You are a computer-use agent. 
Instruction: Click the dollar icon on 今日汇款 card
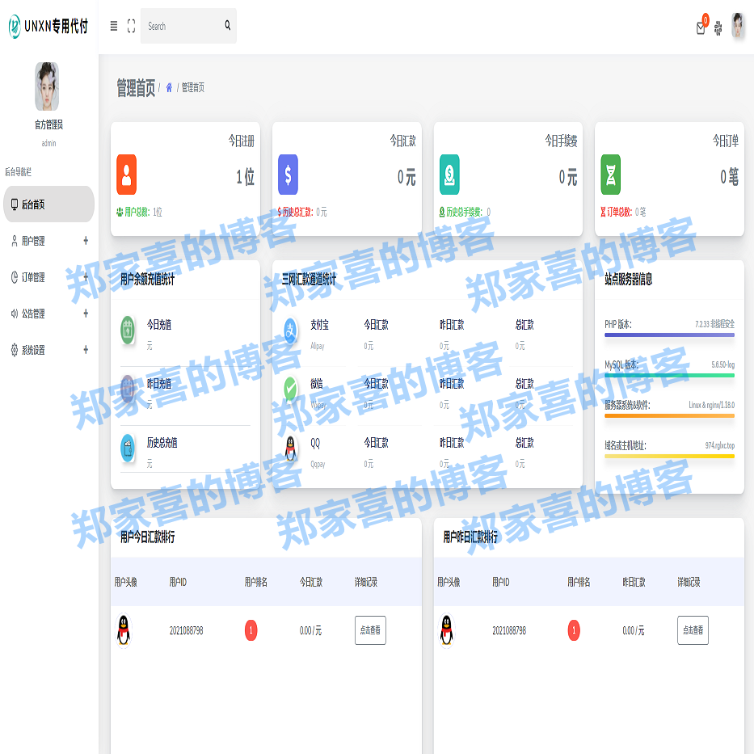(x=288, y=175)
